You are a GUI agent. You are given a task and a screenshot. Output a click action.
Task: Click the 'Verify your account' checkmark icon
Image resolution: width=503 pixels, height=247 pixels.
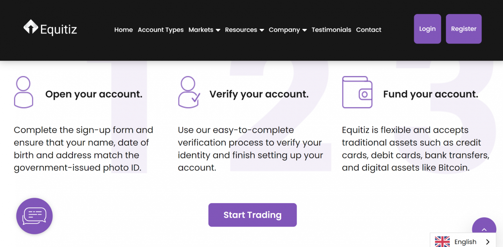(x=189, y=92)
